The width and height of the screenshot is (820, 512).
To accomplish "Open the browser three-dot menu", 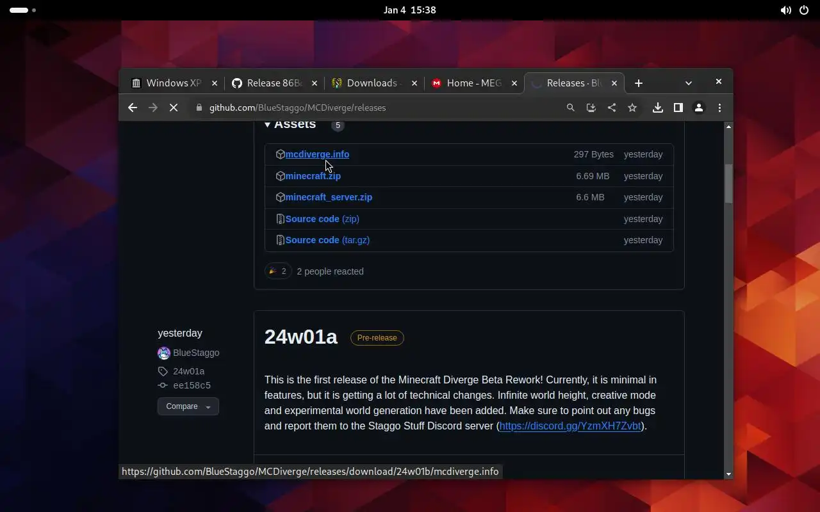I will coord(719,108).
